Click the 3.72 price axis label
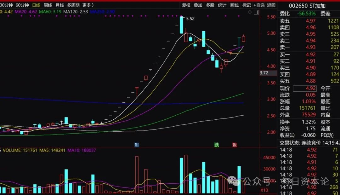This screenshot has height=195, width=340. (264, 73)
